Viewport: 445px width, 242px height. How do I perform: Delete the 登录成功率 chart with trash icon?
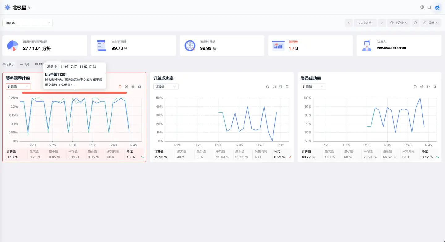coord(435,87)
